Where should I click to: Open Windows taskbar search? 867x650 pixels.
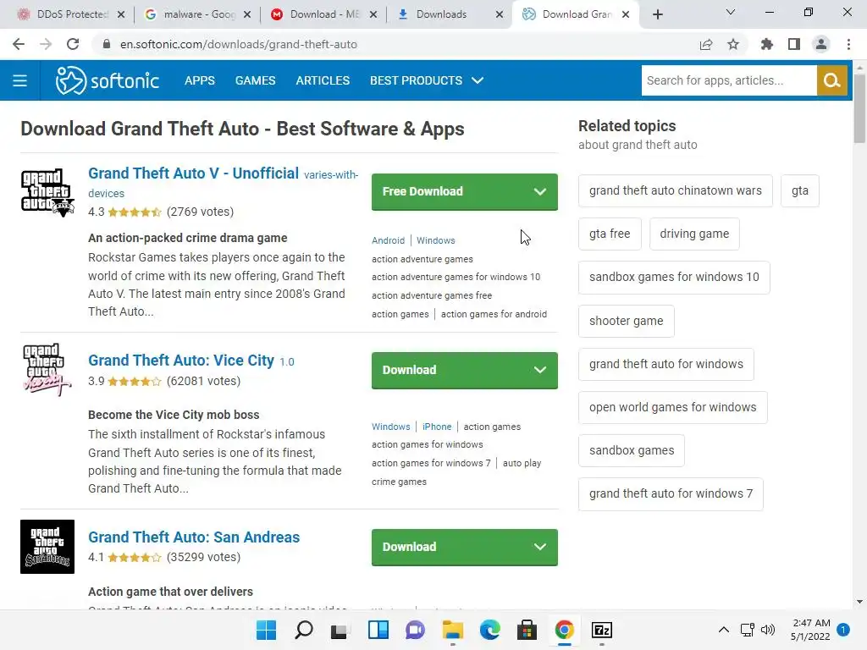(x=304, y=630)
